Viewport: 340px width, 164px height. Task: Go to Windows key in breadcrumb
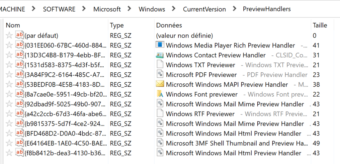point(152,9)
